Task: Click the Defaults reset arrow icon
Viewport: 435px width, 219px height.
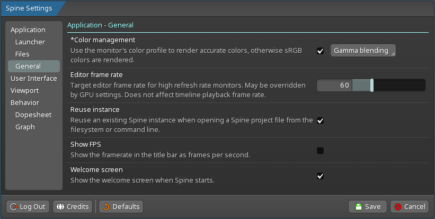Action: pos(105,207)
